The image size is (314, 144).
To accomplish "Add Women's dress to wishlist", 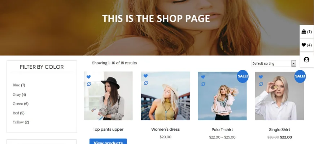I will pos(145,76).
